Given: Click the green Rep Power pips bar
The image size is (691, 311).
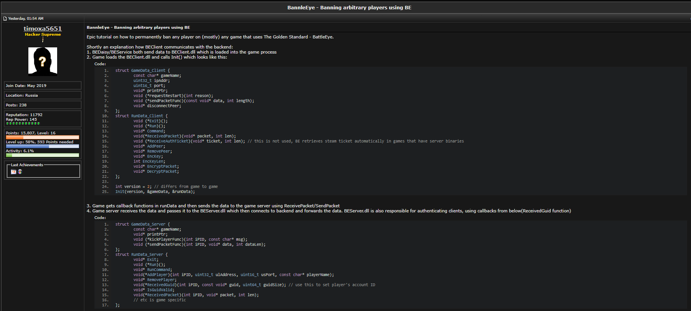Looking at the screenshot, I should pyautogui.click(x=23, y=123).
